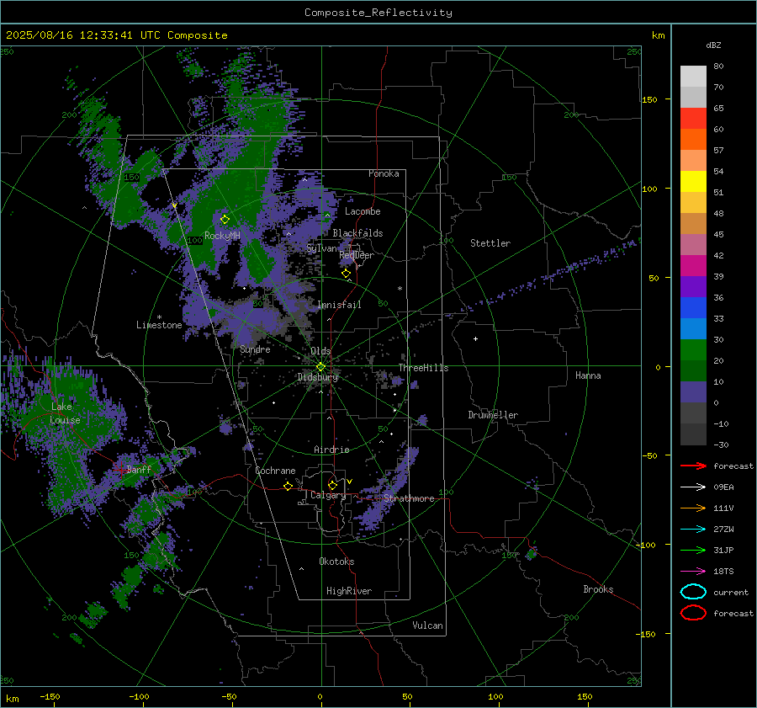Click the magenta 18TS arrow legend icon
Viewport: 757px width, 708px height.
693,572
